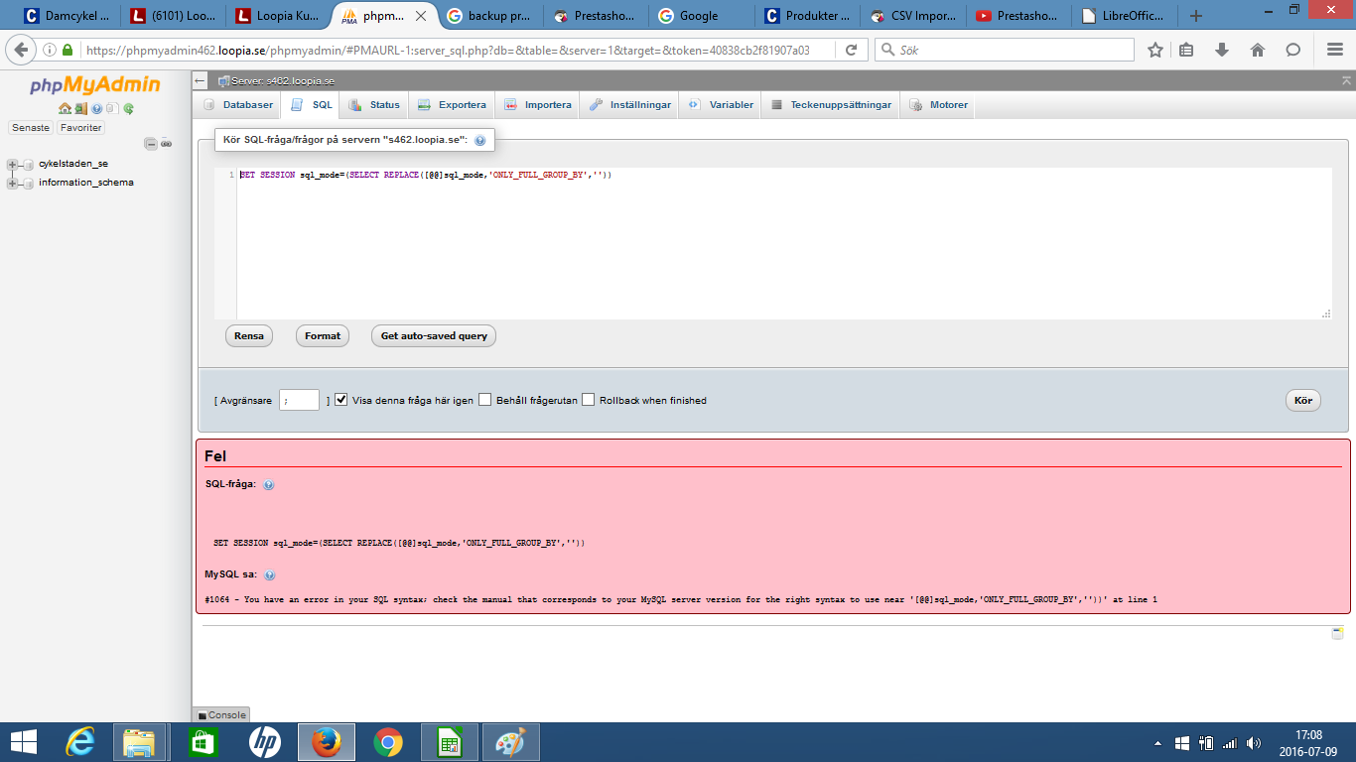1356x762 pixels.
Task: Expand the information_schema database tree
Action: click(12, 183)
